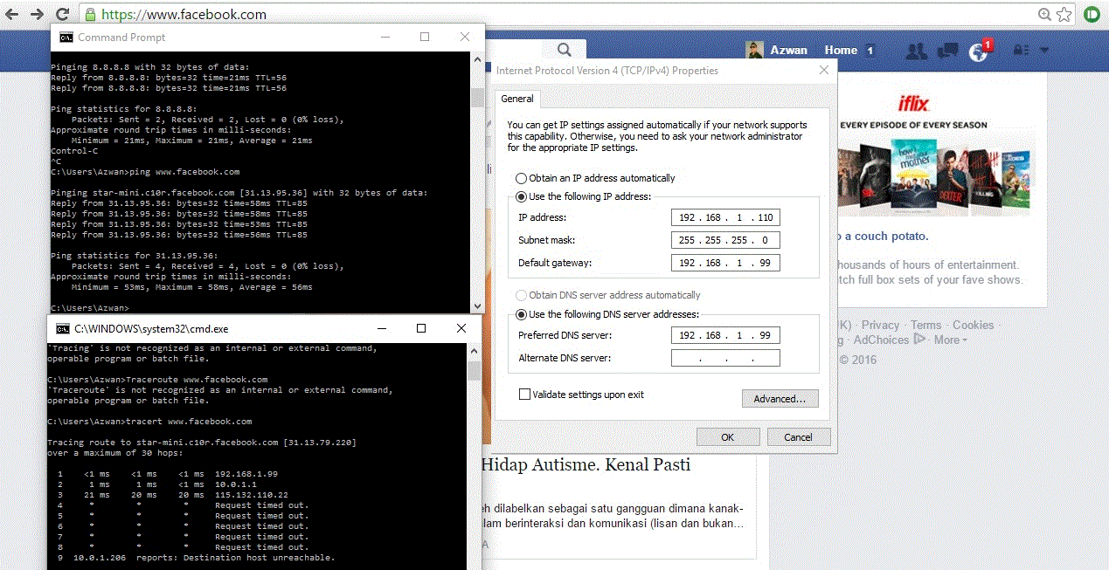Screen dimensions: 1109x570
Task: Select Use the following IP address
Action: (x=521, y=197)
